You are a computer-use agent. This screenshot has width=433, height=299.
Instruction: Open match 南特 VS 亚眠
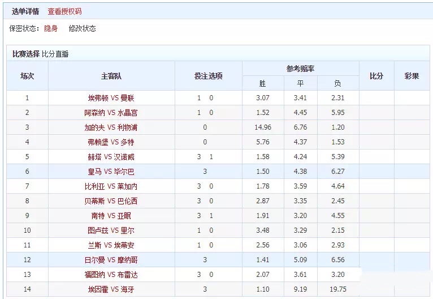click(111, 215)
